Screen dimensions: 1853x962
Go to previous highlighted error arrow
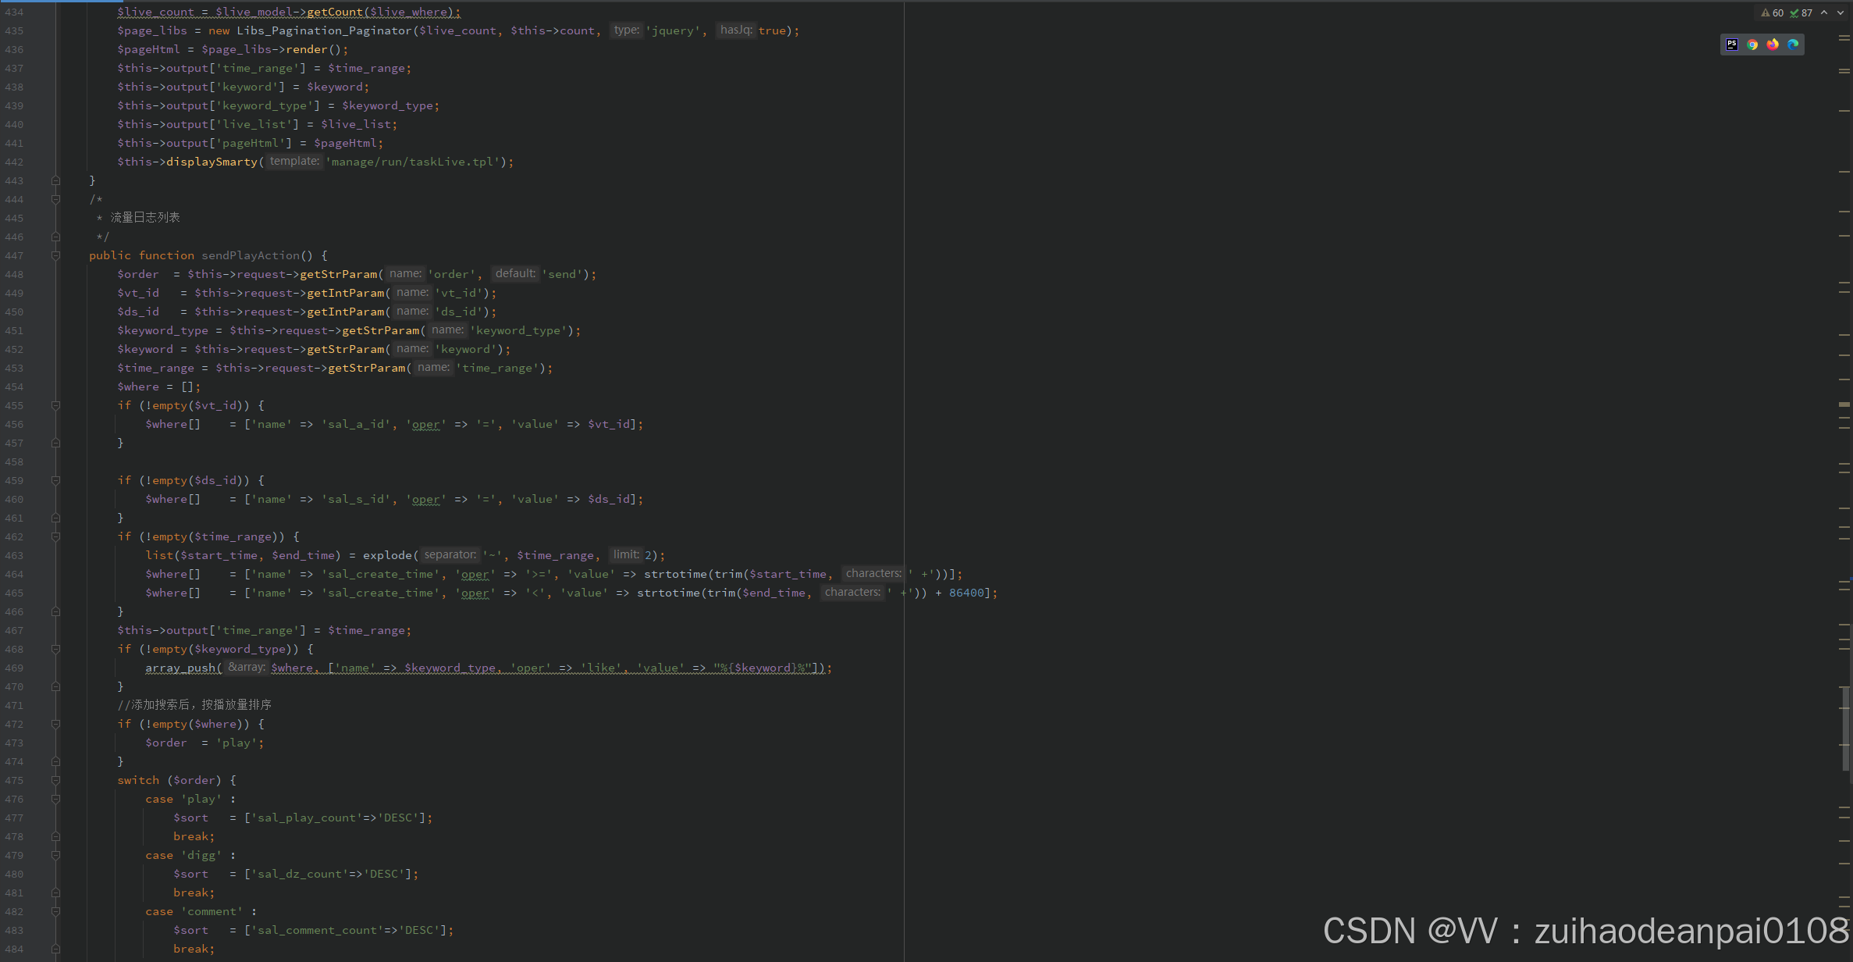point(1824,12)
